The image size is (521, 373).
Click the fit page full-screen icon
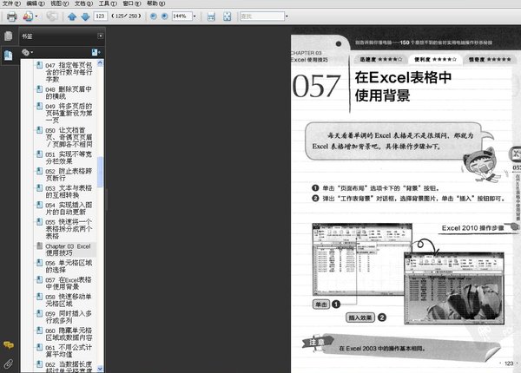(x=228, y=16)
